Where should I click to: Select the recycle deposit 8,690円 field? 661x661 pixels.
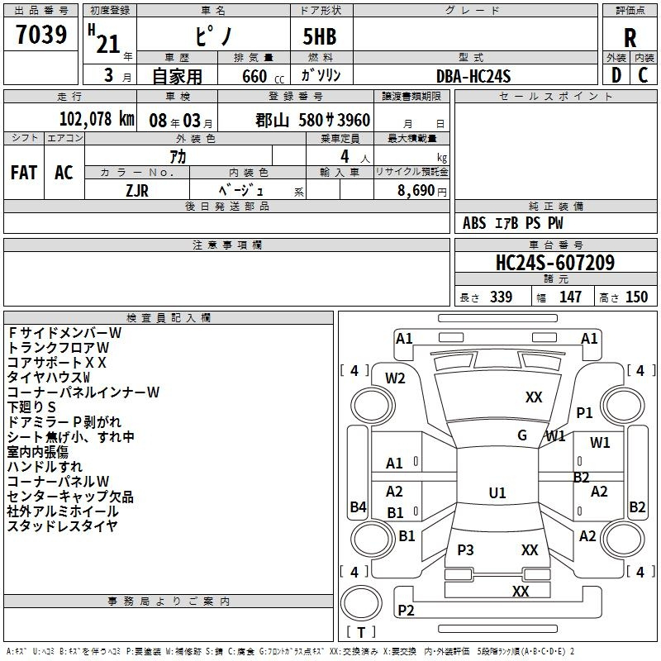411,190
